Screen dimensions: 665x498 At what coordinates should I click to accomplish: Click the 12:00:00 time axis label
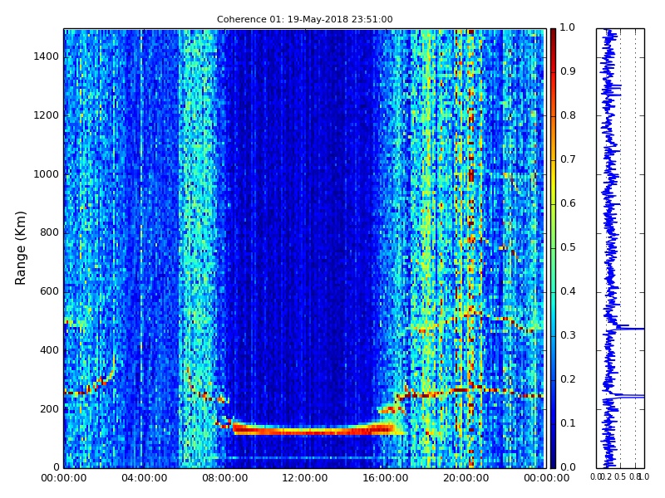point(305,478)
